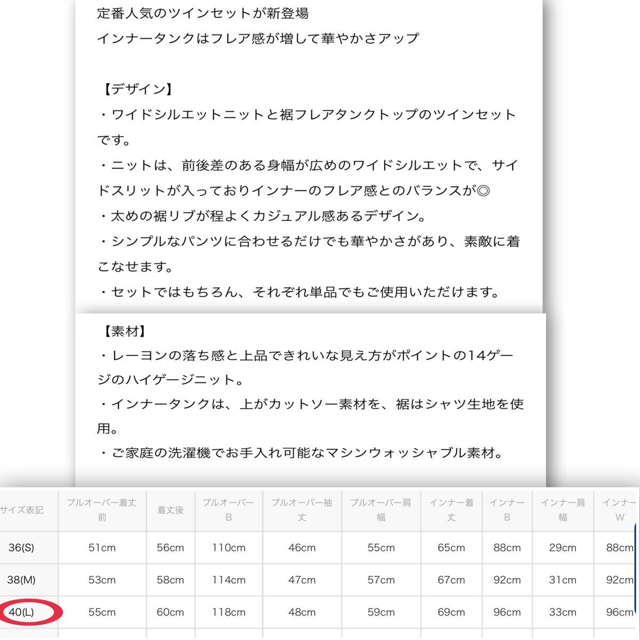
Task: Click 33cm inner shoulder width value
Action: 563,612
